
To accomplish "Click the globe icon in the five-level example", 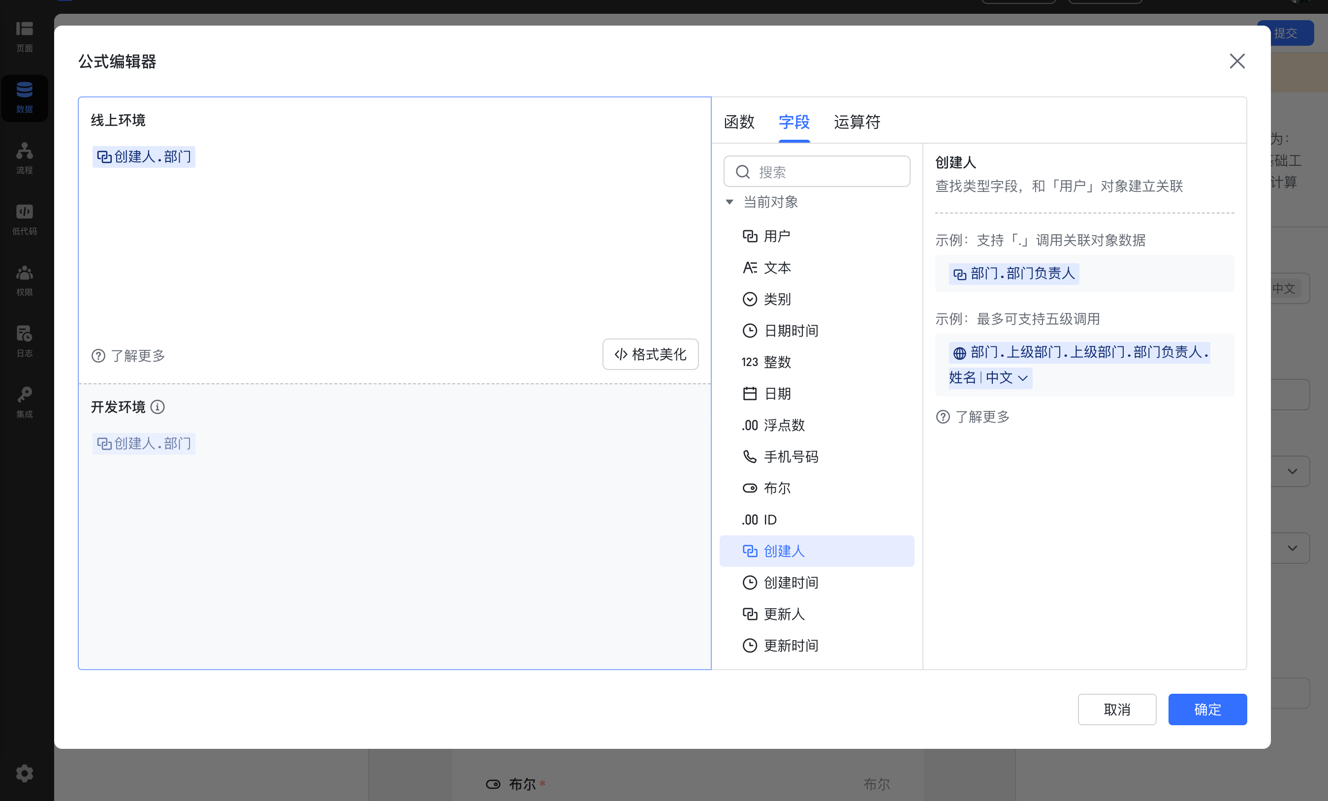I will coord(959,353).
